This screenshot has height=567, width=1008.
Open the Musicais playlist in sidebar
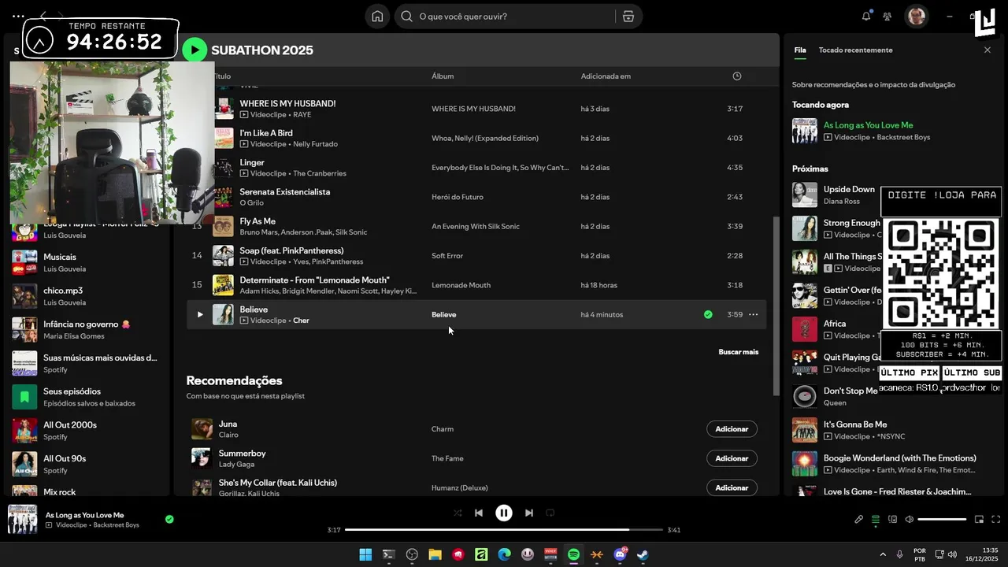(x=87, y=262)
